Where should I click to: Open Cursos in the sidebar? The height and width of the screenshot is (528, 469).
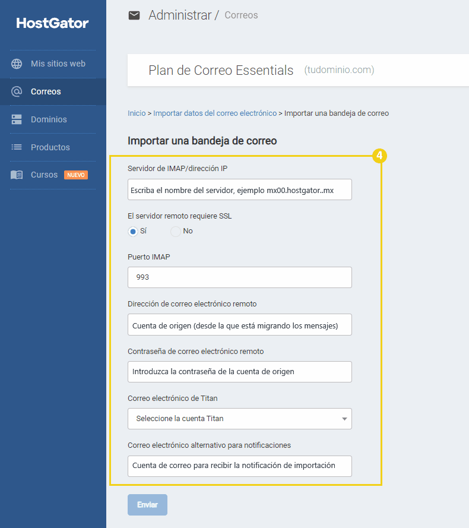tap(53, 175)
